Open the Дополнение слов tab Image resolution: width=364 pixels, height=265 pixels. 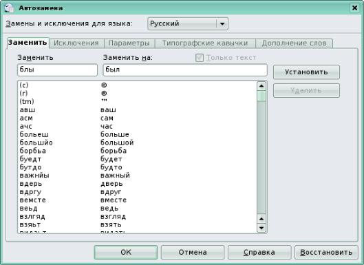click(294, 43)
